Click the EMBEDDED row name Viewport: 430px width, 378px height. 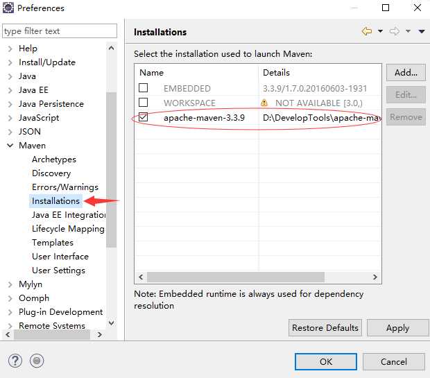pyautogui.click(x=187, y=88)
